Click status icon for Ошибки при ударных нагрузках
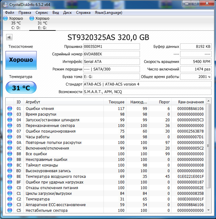Screen dimensions: 216x219 pos(10,182)
